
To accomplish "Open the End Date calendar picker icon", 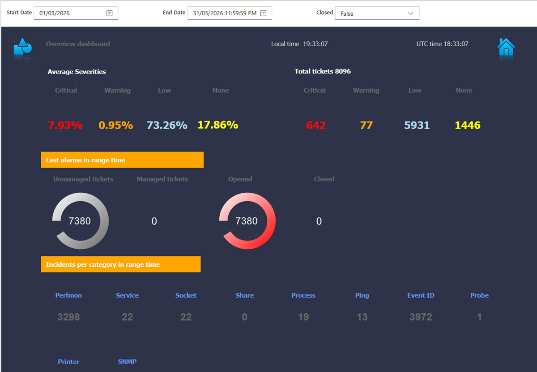I will pos(263,13).
